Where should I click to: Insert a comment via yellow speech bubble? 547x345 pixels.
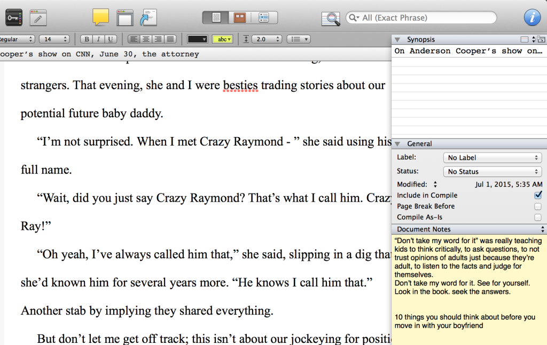click(100, 17)
